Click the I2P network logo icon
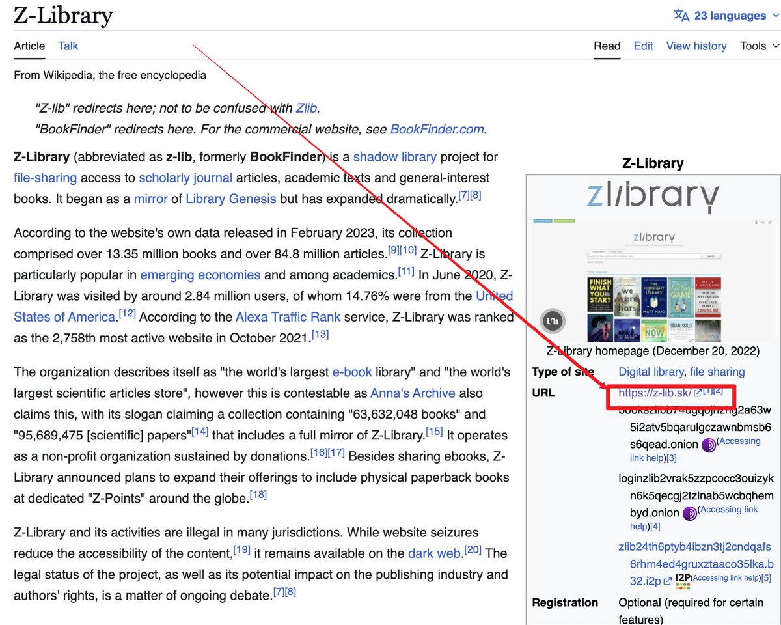 point(683,581)
